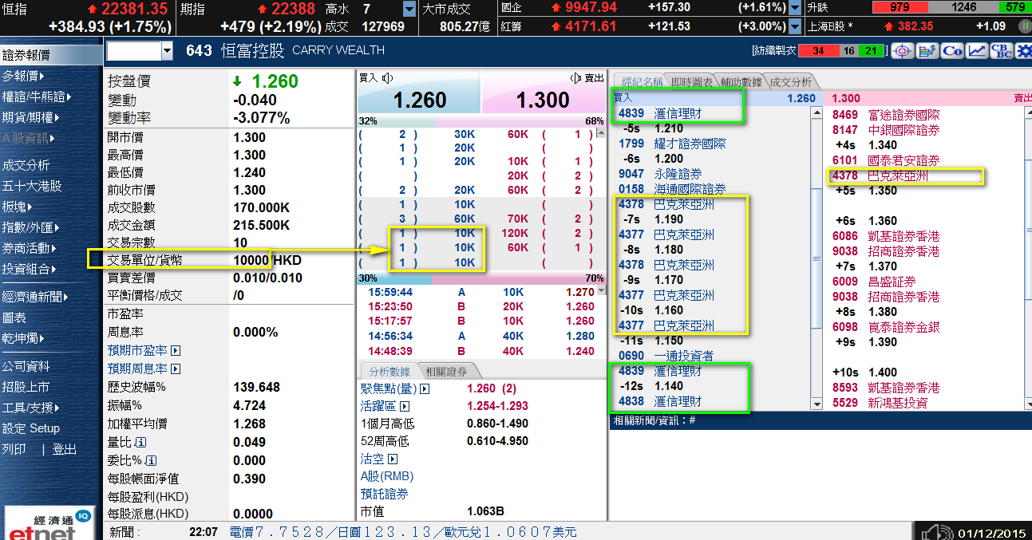Screen dimensions: 1032x540
Task: Open dropdown beside 紅籌 index row
Action: (x=794, y=26)
